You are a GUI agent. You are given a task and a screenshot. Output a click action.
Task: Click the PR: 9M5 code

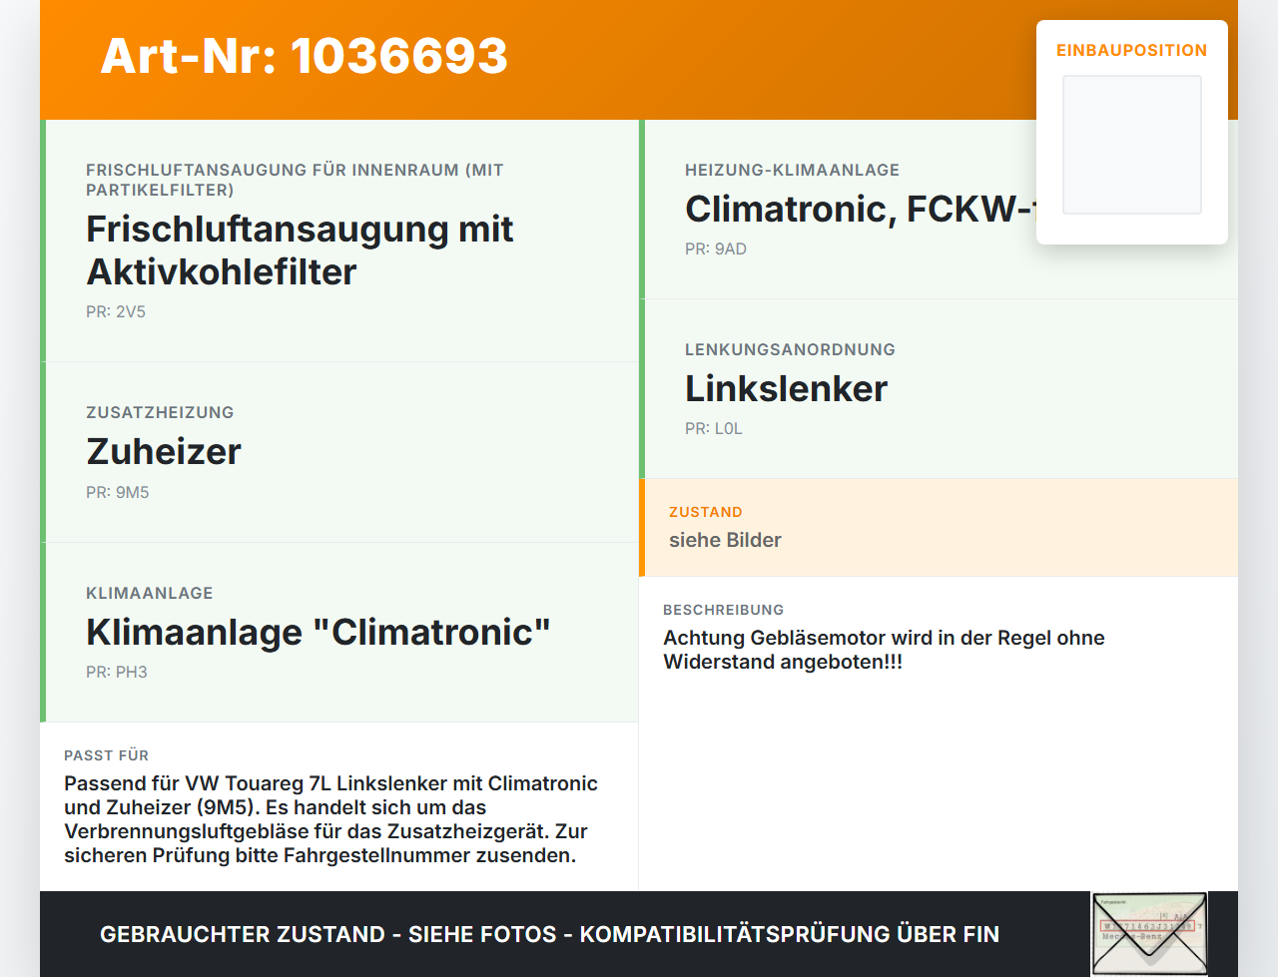[118, 492]
